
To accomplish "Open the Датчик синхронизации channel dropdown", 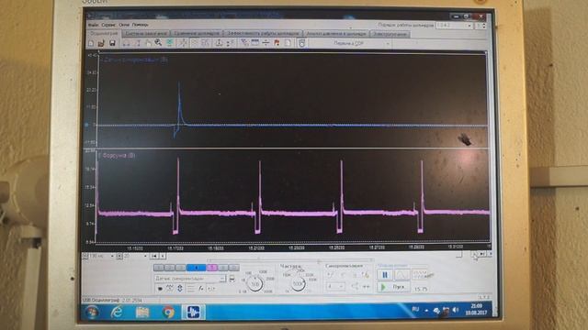I will click(190, 279).
